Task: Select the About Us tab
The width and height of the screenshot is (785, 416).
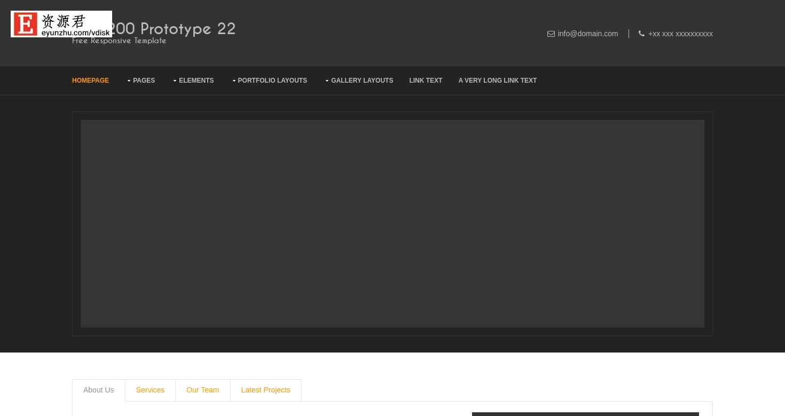Action: [x=98, y=390]
